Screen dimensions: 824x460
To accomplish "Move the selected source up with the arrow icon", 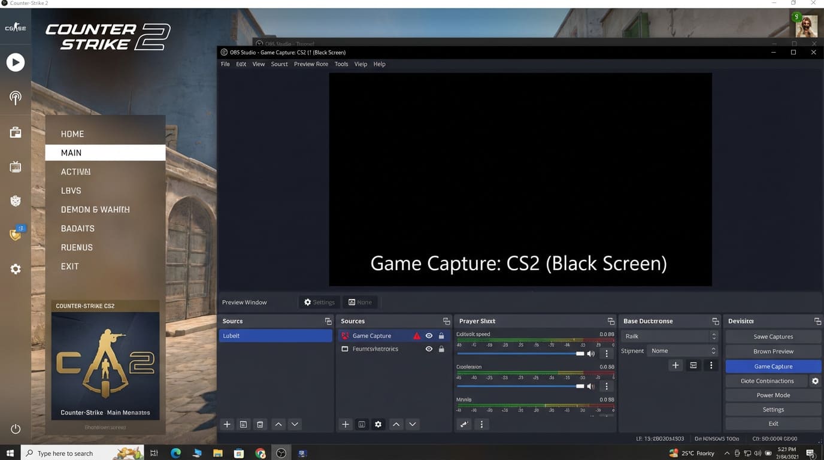I will pyautogui.click(x=396, y=424).
